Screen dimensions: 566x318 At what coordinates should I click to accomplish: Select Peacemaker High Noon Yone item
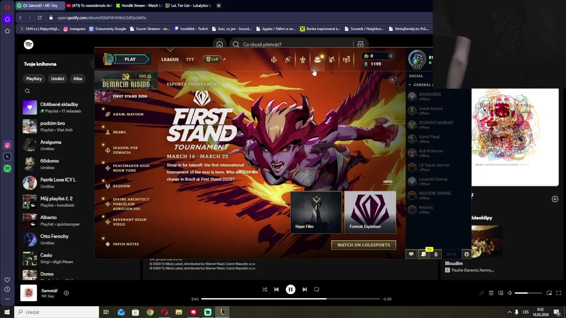tap(131, 168)
